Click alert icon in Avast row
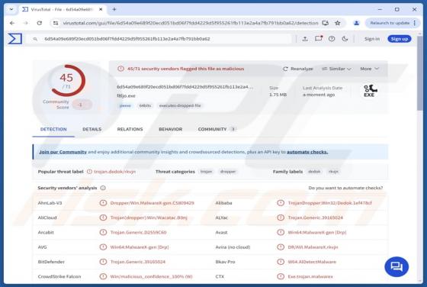The height and width of the screenshot is (287, 427). tap(281, 232)
